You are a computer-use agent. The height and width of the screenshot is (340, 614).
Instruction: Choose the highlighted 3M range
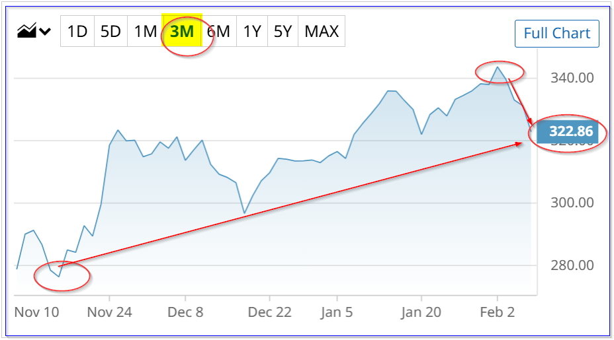click(x=181, y=31)
